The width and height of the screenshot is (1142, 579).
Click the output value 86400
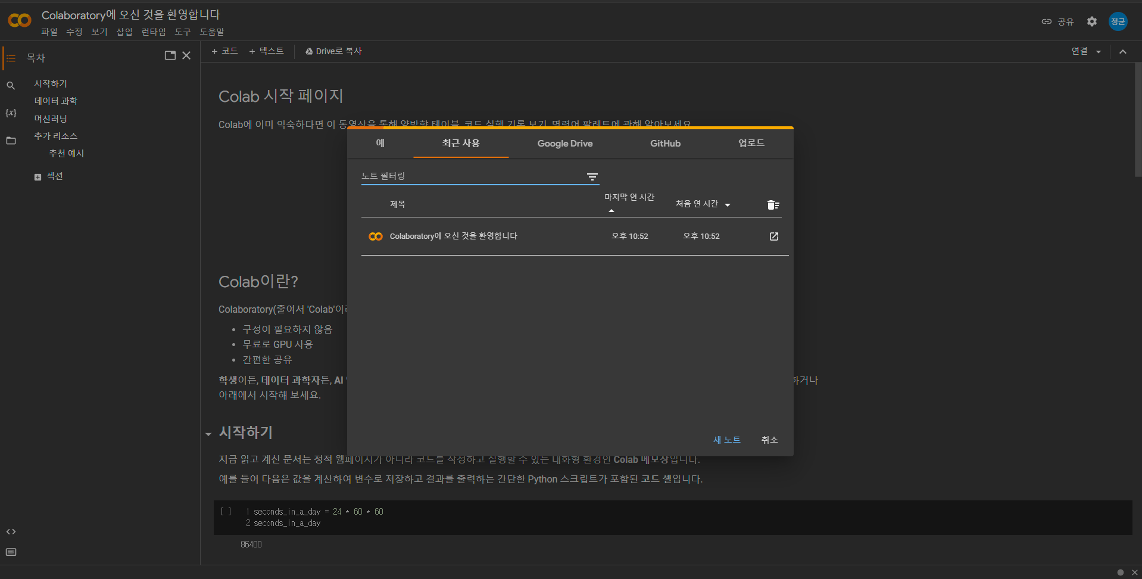(251, 544)
